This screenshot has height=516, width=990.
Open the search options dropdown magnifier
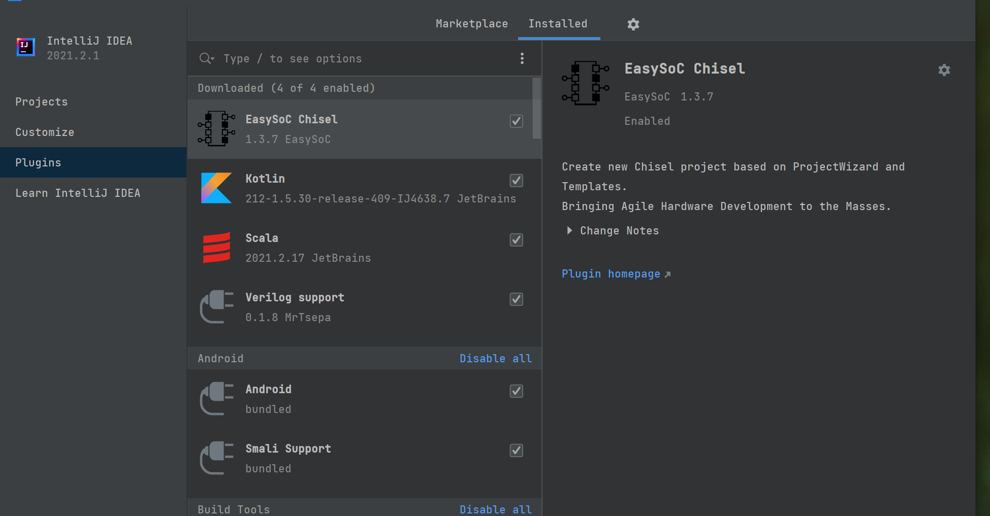click(x=206, y=59)
